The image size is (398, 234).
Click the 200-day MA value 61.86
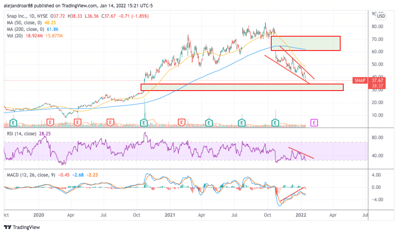(x=52, y=29)
